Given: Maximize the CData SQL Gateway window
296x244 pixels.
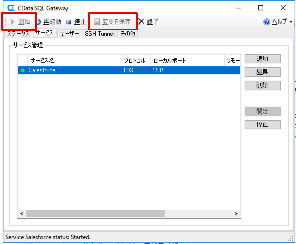Looking at the screenshot, I should coord(261,8).
